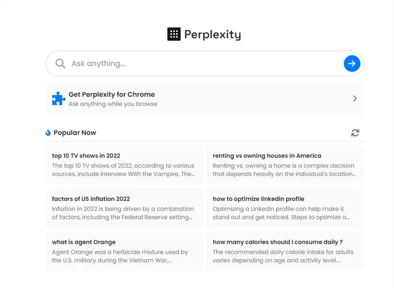Click "Ask anything while you browse" subtitle
The height and width of the screenshot is (288, 394).
pyautogui.click(x=113, y=104)
